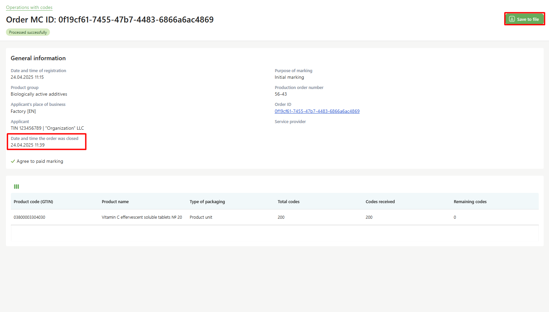Click the Product code (GTIN) column header
Viewport: 549px width, 312px height.
pyautogui.click(x=33, y=201)
